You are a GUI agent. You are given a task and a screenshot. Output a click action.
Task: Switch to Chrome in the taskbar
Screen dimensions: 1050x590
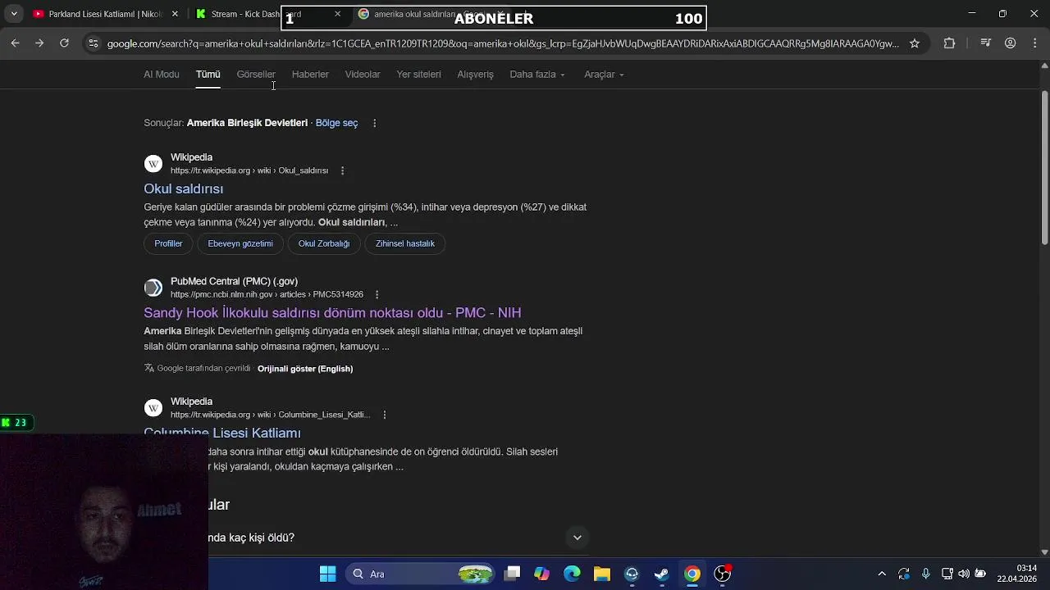[692, 574]
